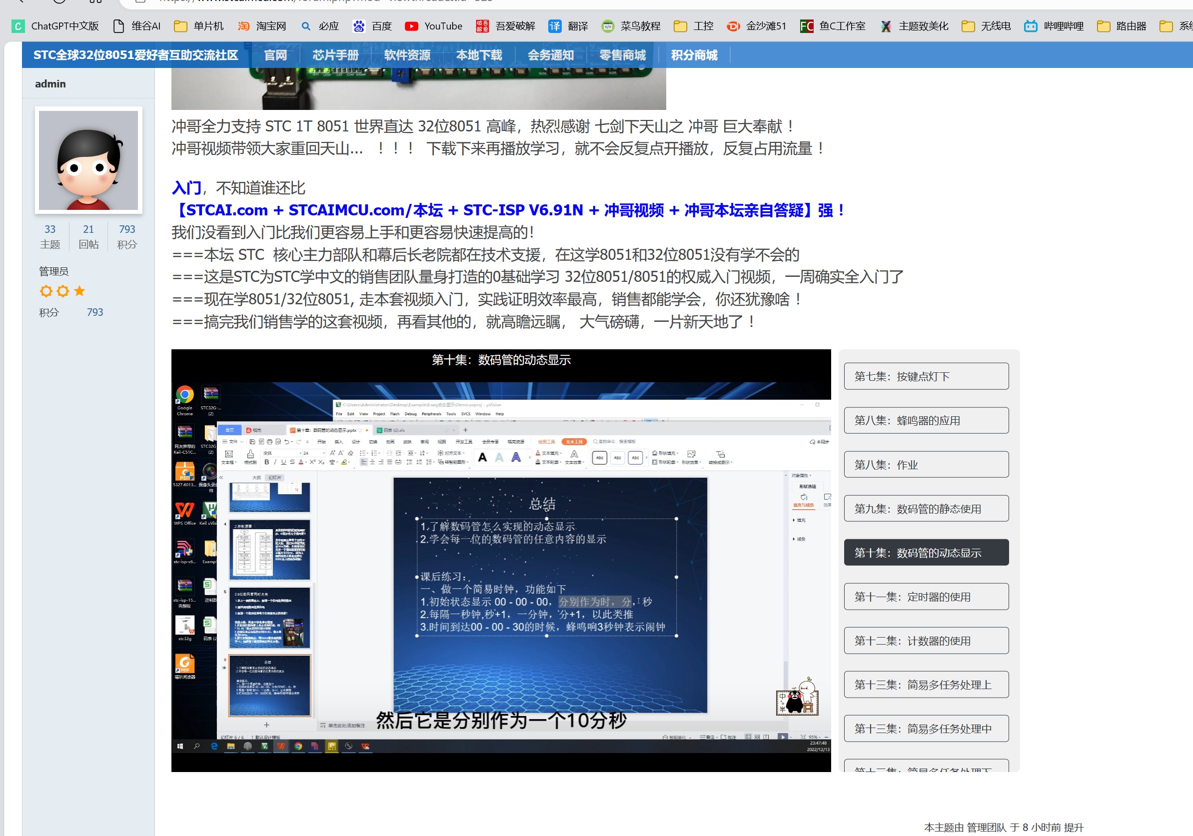The height and width of the screenshot is (836, 1193).
Task: Open the 积分商城 nav item
Action: click(x=694, y=55)
